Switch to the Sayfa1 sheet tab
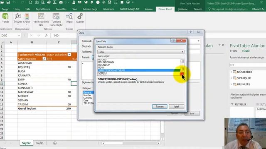 (x=39, y=143)
